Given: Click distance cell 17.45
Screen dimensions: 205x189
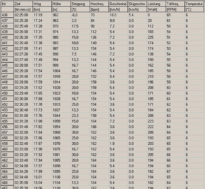Looking at the screenshot, I should pyautogui.click(x=42, y=54).
